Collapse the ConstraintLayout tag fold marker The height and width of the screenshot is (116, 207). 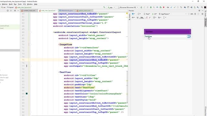(x=30, y=32)
